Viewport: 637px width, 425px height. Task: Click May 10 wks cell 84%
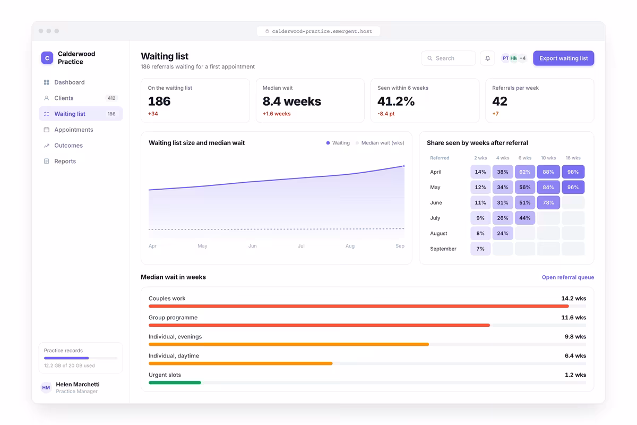click(x=548, y=187)
